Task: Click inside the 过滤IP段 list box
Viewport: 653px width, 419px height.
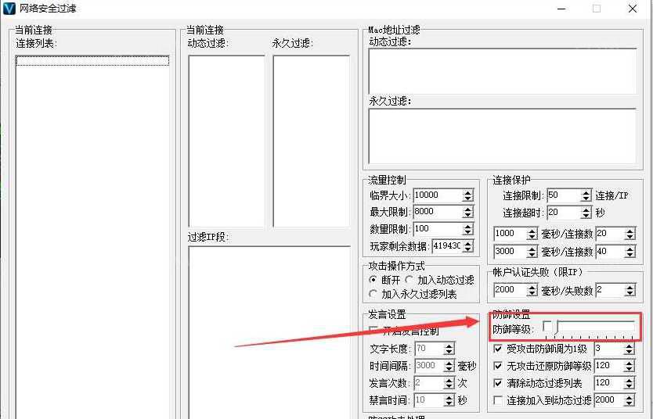Action: [x=269, y=332]
